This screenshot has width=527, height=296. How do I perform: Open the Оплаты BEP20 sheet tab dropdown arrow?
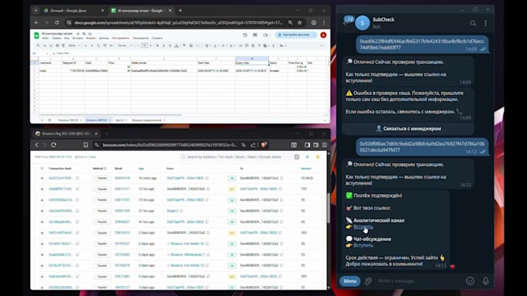[110, 120]
